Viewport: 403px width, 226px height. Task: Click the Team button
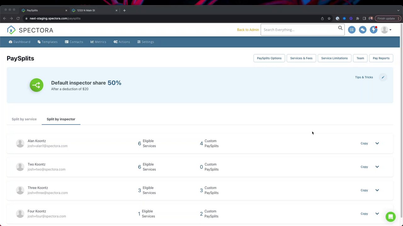pyautogui.click(x=360, y=58)
